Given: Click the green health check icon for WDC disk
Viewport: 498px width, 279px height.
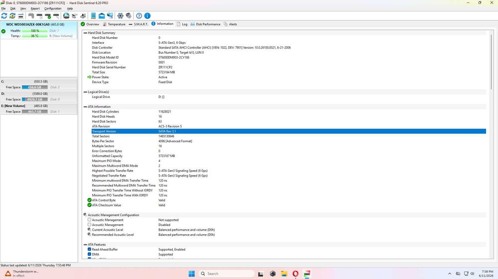Looking at the screenshot, I should pyautogui.click(x=3, y=31).
